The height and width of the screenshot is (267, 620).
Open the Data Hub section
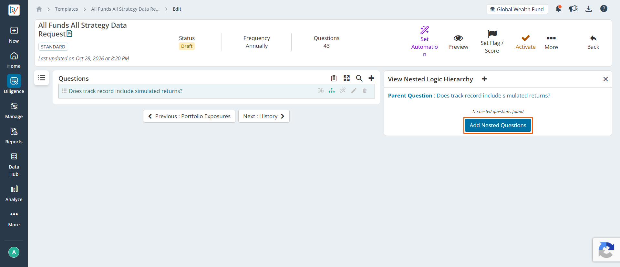14,165
